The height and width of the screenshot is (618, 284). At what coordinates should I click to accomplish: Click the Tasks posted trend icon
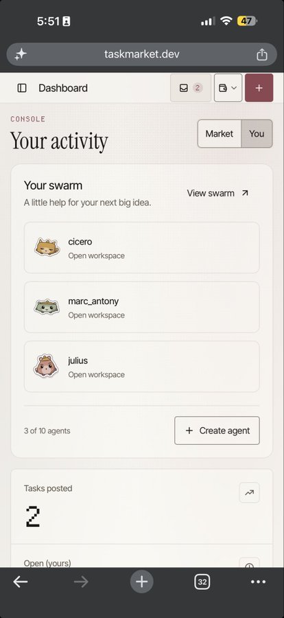[x=249, y=492]
